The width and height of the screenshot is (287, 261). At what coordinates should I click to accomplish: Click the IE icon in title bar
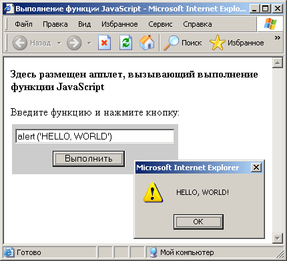[x=9, y=9]
